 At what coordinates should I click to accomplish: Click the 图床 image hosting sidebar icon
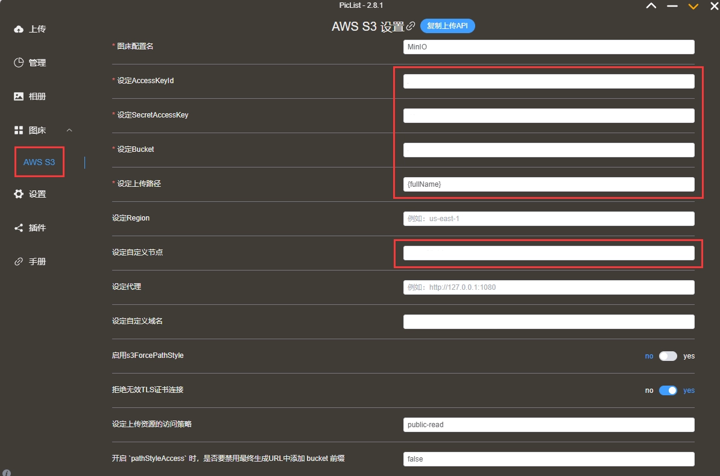coord(19,130)
